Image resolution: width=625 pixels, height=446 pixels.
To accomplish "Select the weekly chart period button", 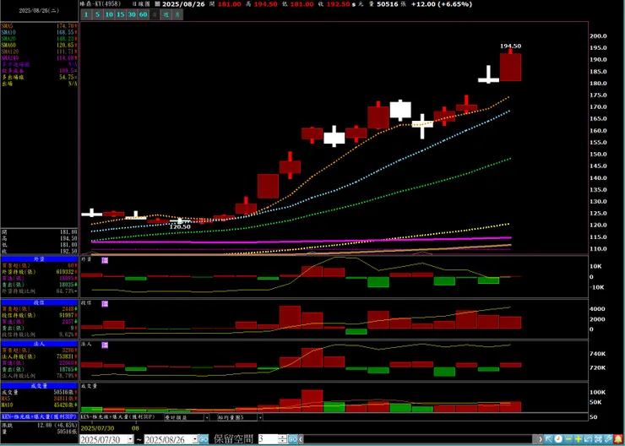I will [x=166, y=15].
